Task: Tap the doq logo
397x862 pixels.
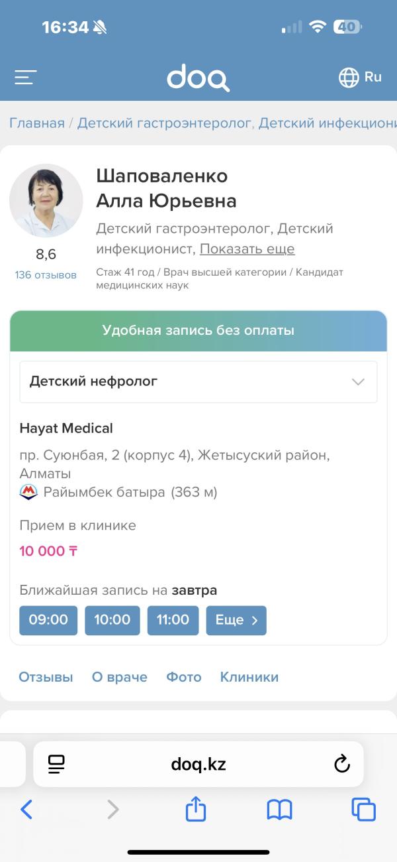Action: coord(198,78)
